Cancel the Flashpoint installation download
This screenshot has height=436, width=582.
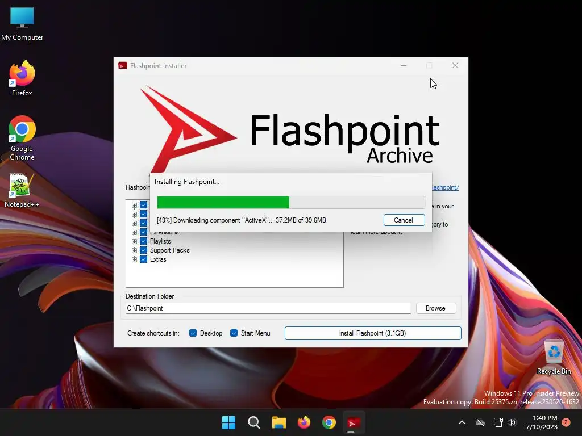[x=404, y=220]
